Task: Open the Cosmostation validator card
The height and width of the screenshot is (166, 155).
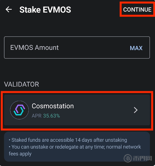Action: point(77,110)
